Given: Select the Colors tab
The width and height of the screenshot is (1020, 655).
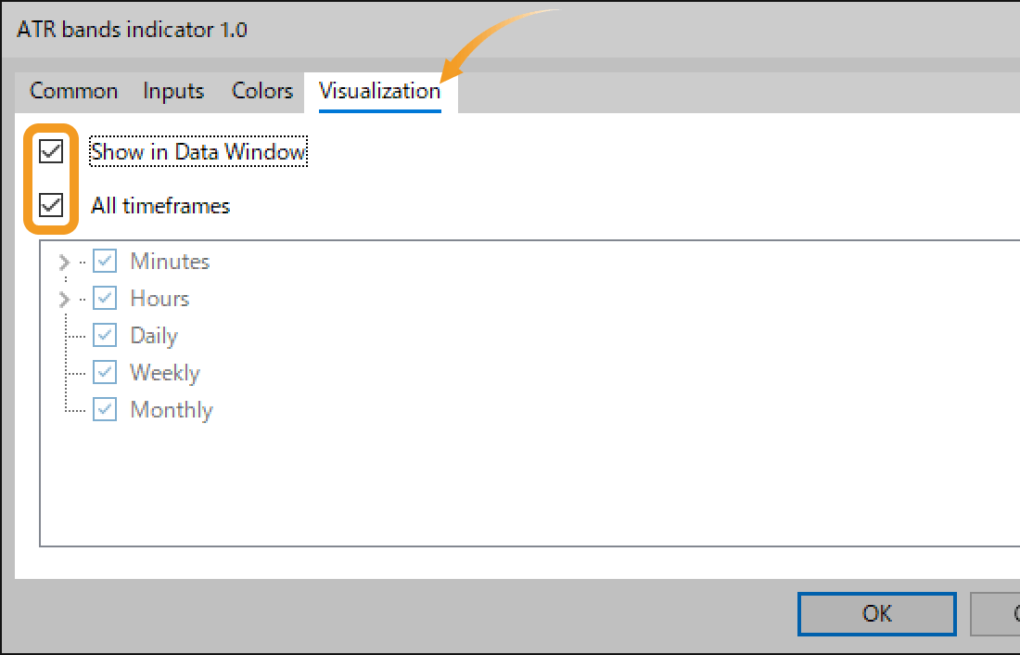Looking at the screenshot, I should (261, 91).
